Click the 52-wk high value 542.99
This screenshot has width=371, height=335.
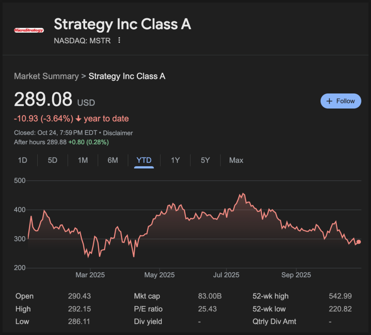[340, 296]
